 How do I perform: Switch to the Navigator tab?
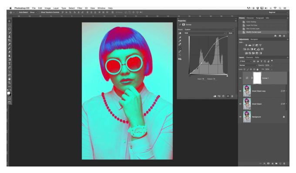254,39
